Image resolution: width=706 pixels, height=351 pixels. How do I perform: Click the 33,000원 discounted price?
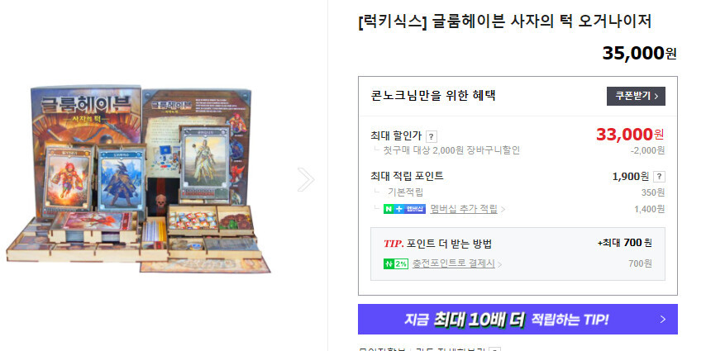[630, 134]
